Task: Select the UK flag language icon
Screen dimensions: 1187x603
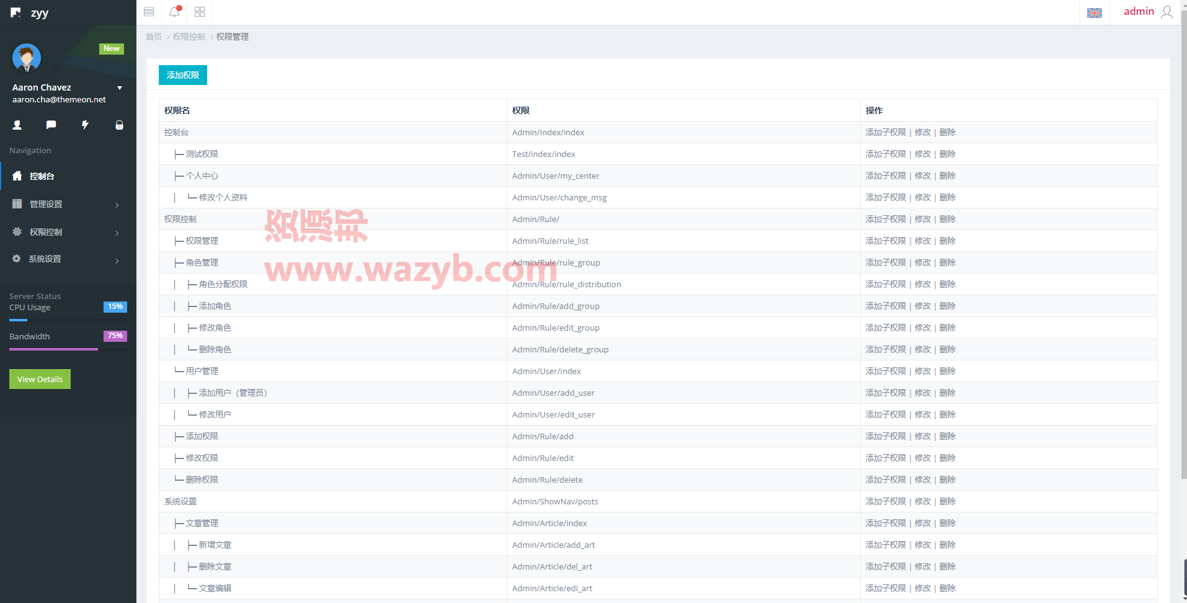Action: click(1095, 12)
